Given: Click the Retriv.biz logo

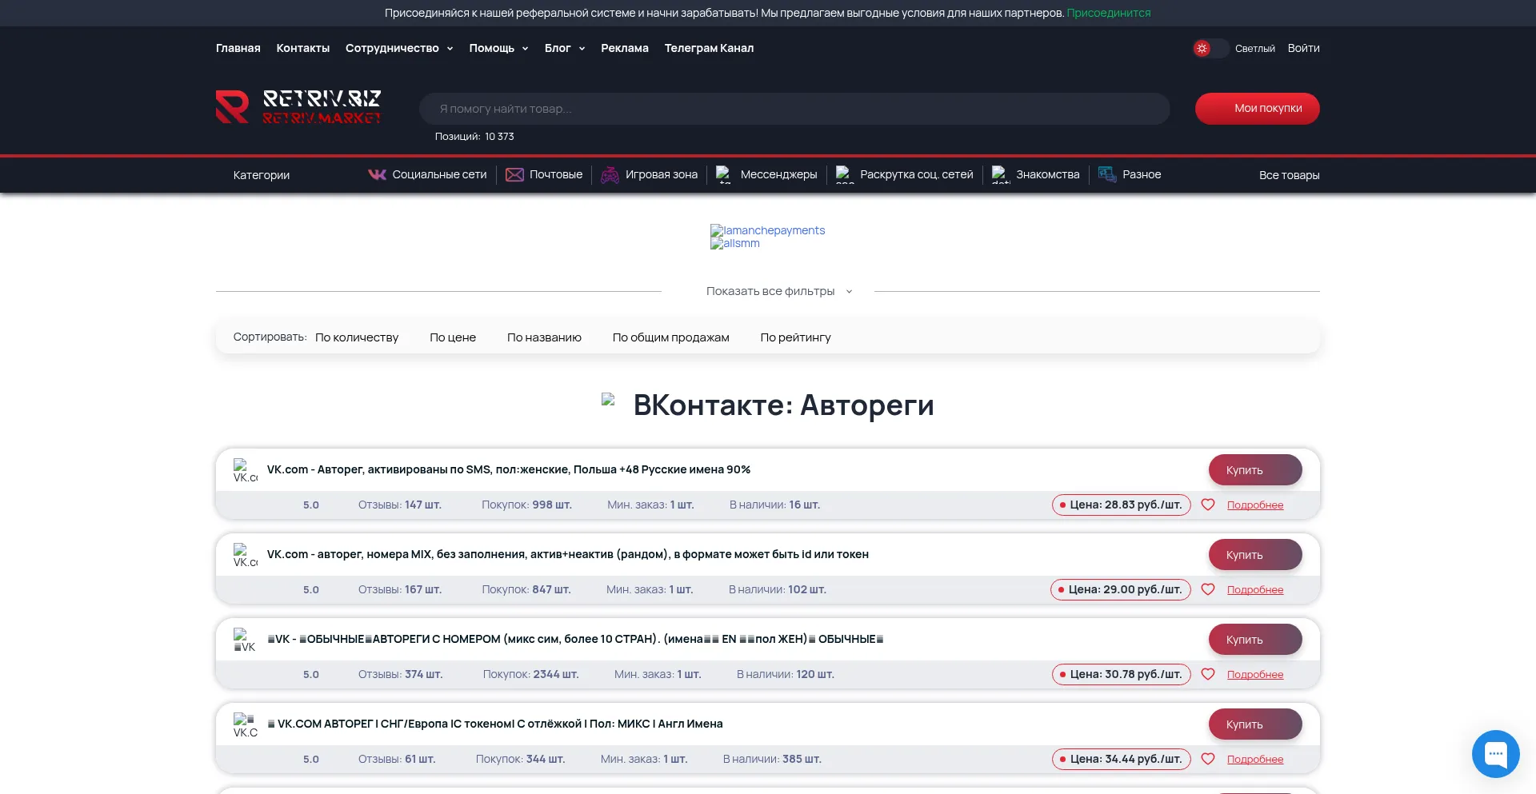Looking at the screenshot, I should click(298, 107).
